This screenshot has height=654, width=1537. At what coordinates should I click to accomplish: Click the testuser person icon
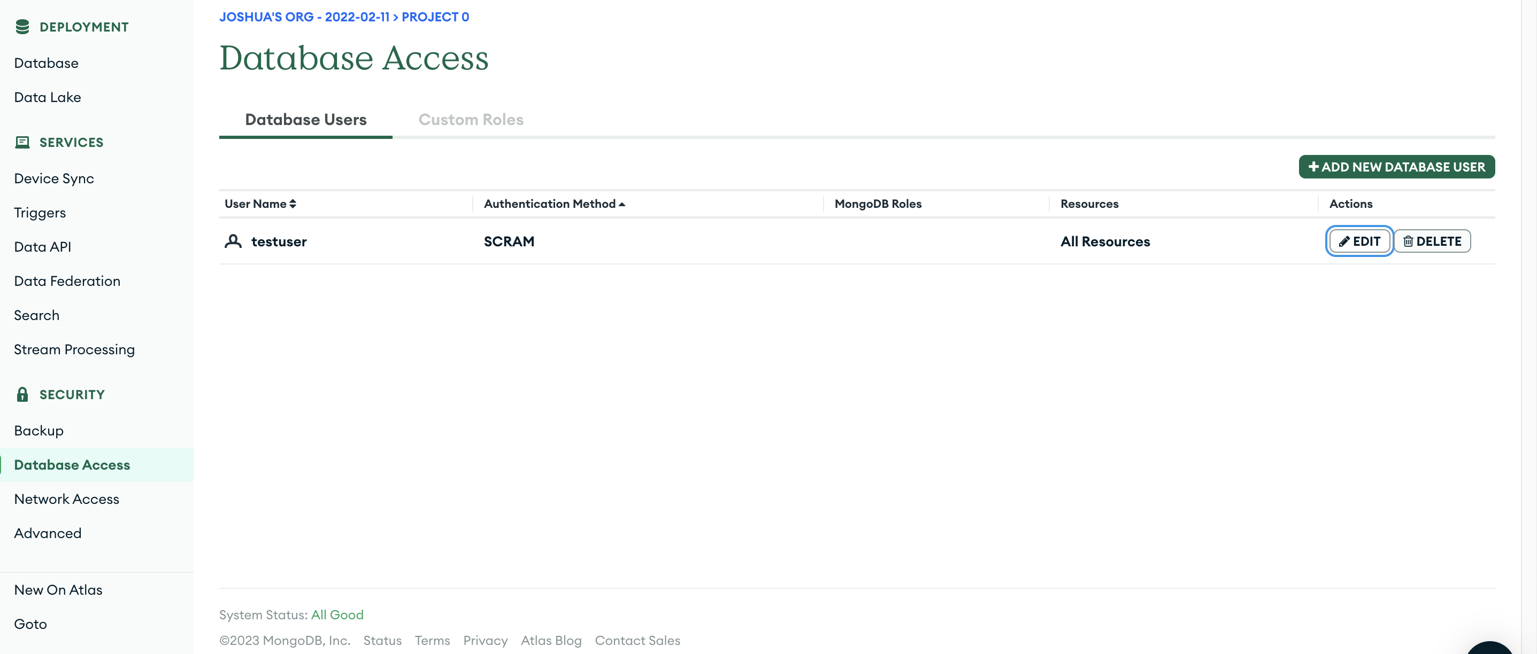(x=233, y=241)
